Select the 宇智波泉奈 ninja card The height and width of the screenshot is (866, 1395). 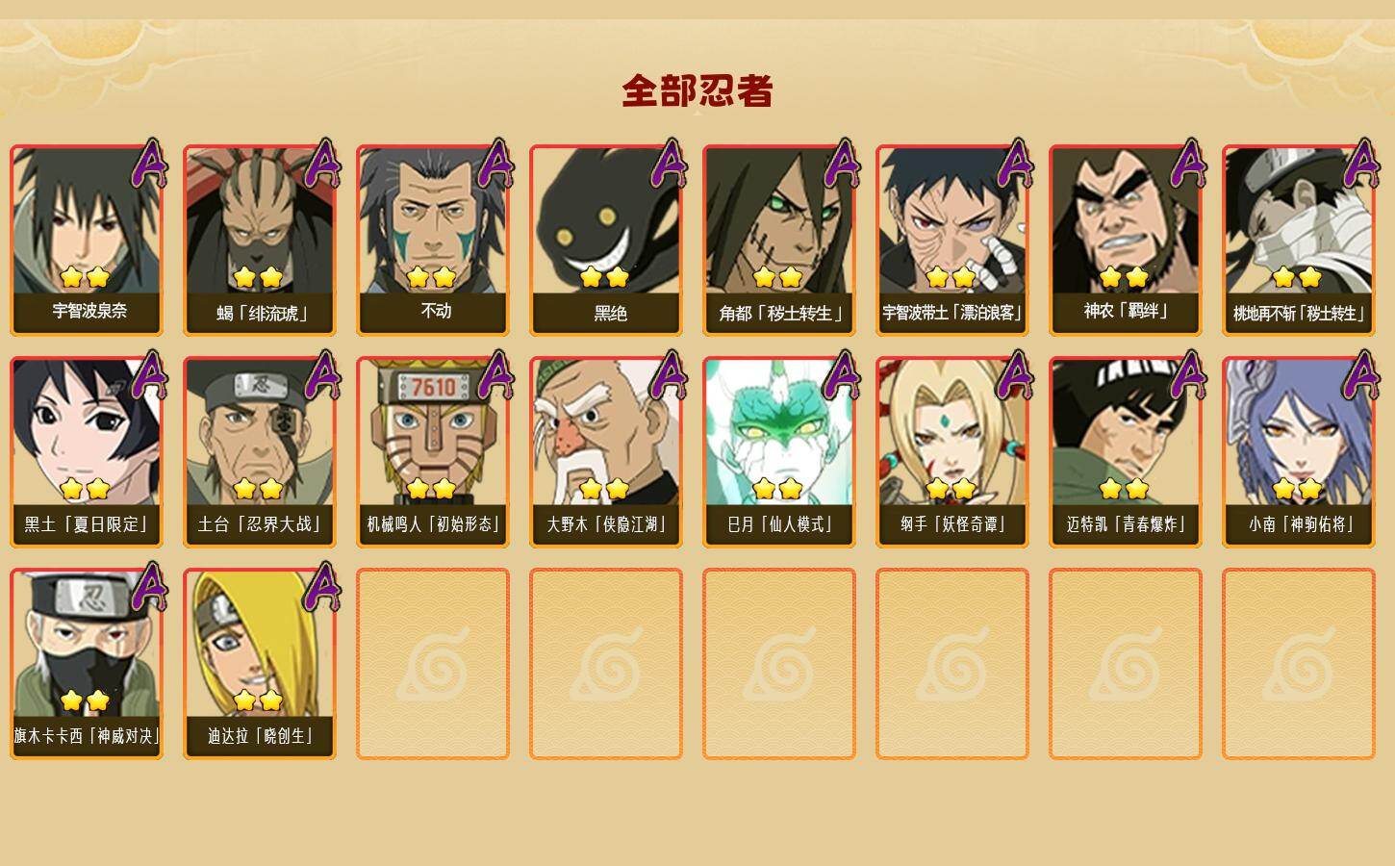click(x=87, y=241)
